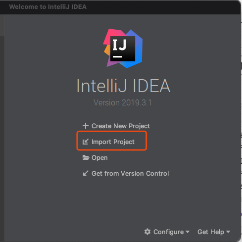Select the Open text link
This screenshot has width=242, height=242.
click(x=99, y=157)
